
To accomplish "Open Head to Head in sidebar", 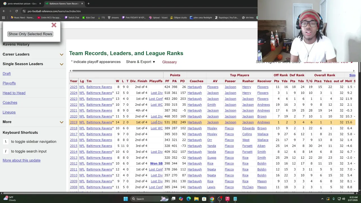I will click(14, 93).
